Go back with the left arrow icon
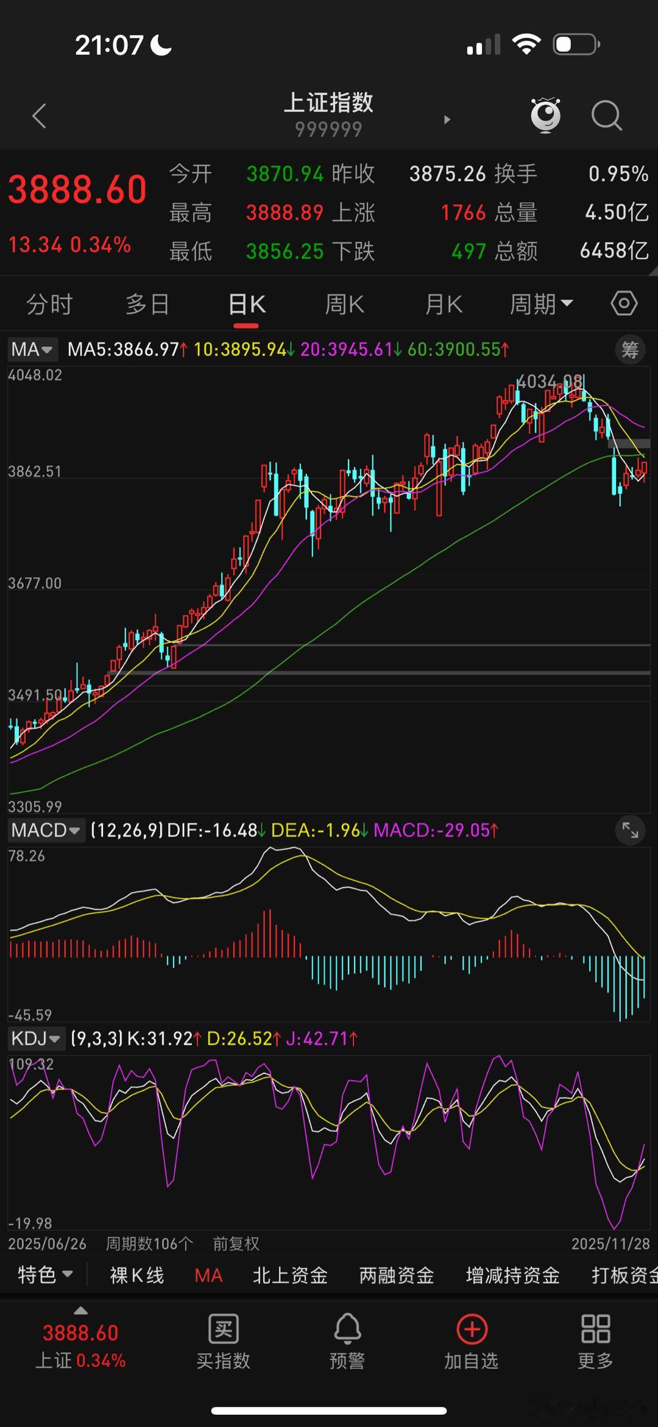 (x=40, y=116)
